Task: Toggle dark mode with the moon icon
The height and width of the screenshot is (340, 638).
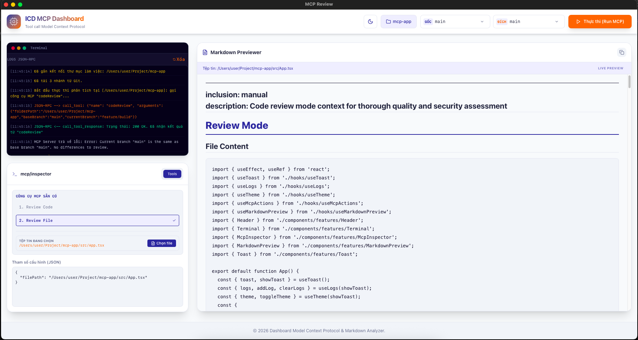Action: pos(370,22)
